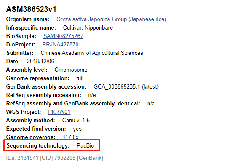
Task: Click the RefSeq and GenBank identical label
Action: pos(73,104)
